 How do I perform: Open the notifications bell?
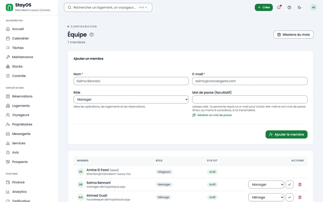(279, 8)
